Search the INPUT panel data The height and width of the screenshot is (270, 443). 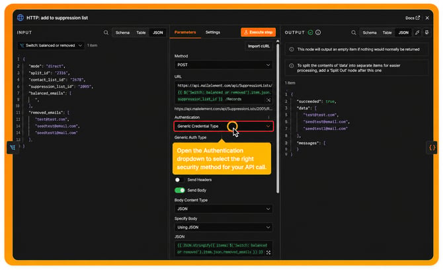[106, 32]
